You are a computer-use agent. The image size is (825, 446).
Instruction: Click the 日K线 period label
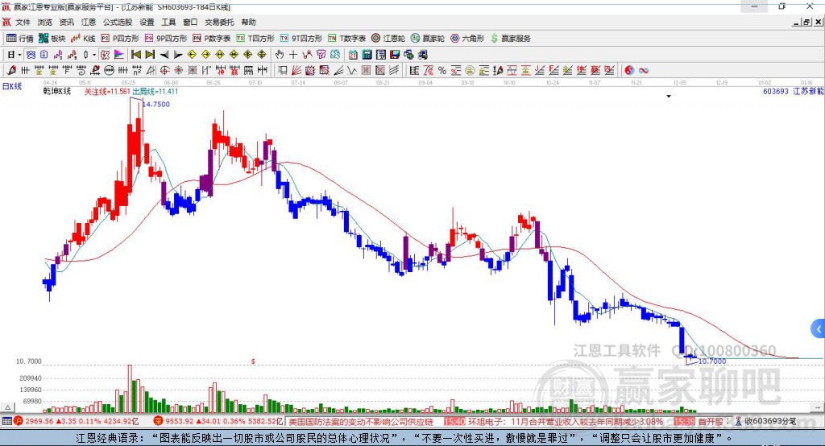12,86
